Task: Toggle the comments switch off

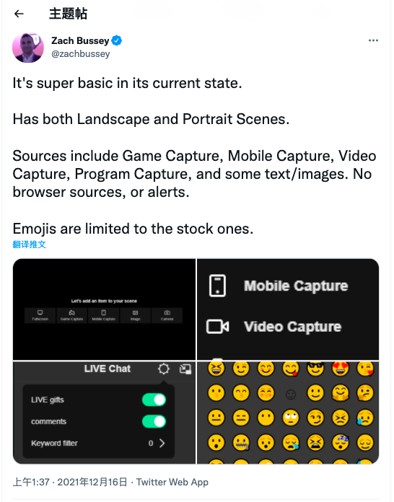Action: click(x=154, y=422)
